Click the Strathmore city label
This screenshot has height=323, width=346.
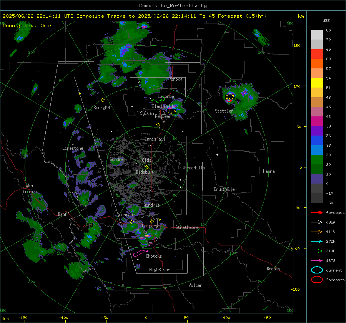pyautogui.click(x=187, y=227)
